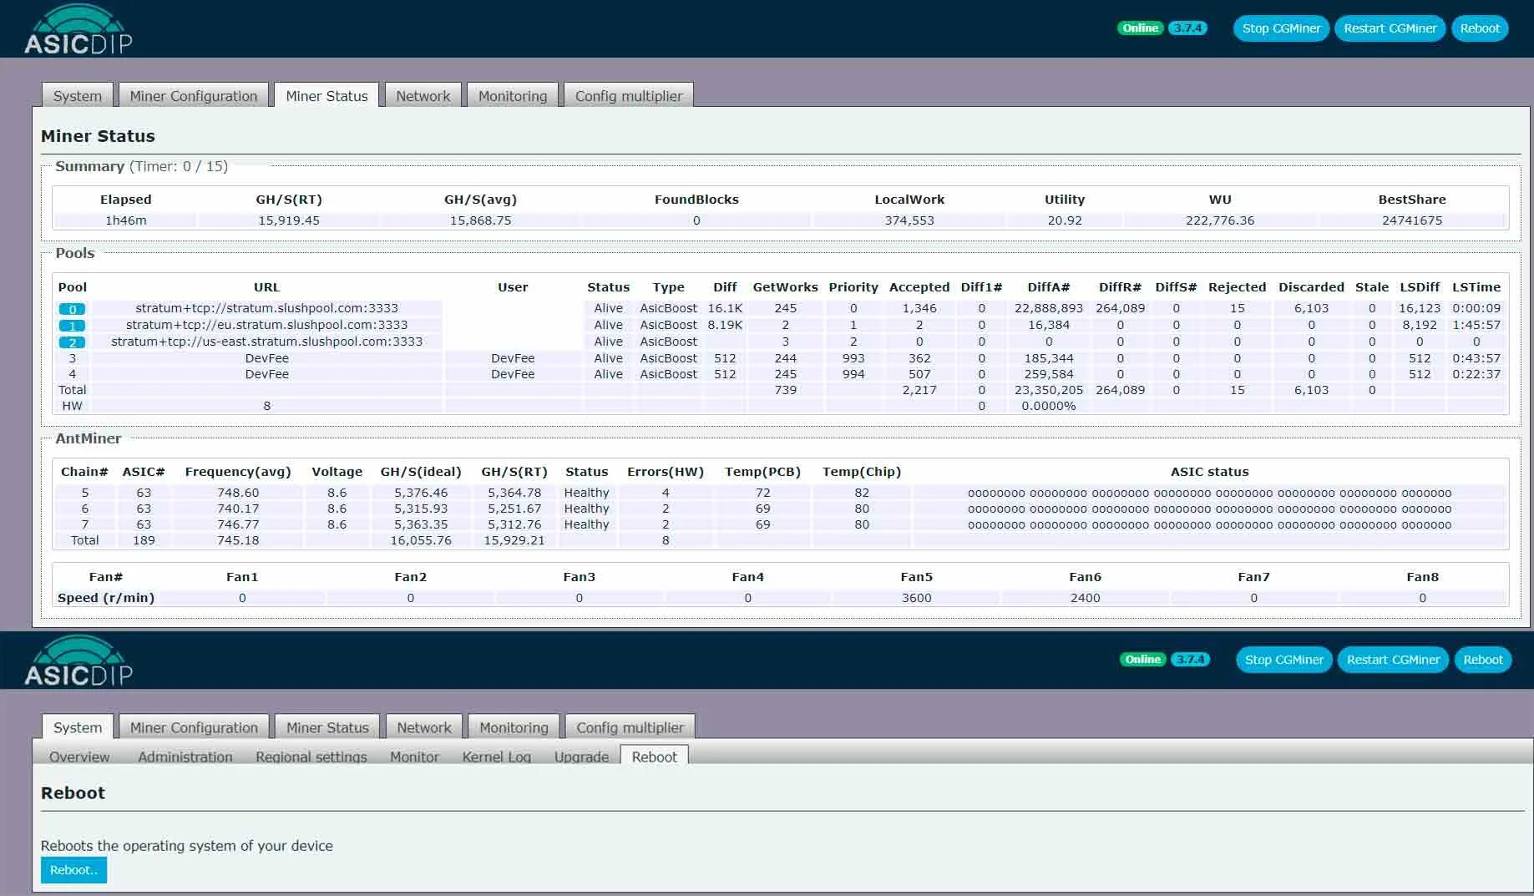Restart CGMiner from the lower header
Viewport: 1534px width, 896px height.
pos(1393,660)
